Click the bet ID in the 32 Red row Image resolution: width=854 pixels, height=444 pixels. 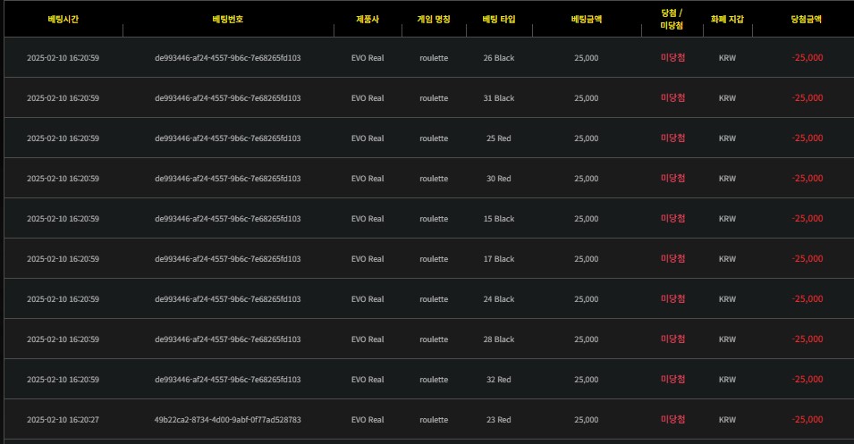[228, 380]
